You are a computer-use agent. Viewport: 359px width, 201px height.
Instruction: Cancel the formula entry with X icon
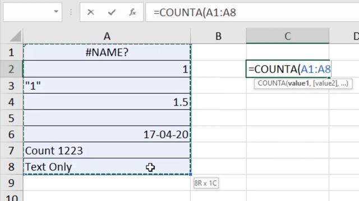click(x=91, y=12)
